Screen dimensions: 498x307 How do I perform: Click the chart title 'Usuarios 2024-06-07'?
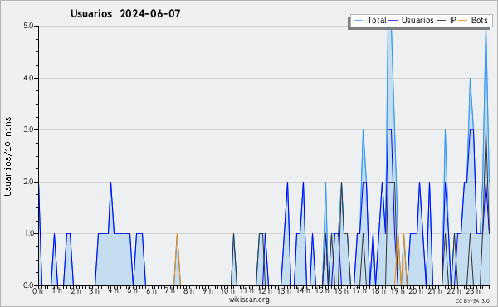click(x=125, y=13)
